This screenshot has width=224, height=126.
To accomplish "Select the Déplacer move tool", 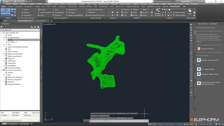I will 125,9.
